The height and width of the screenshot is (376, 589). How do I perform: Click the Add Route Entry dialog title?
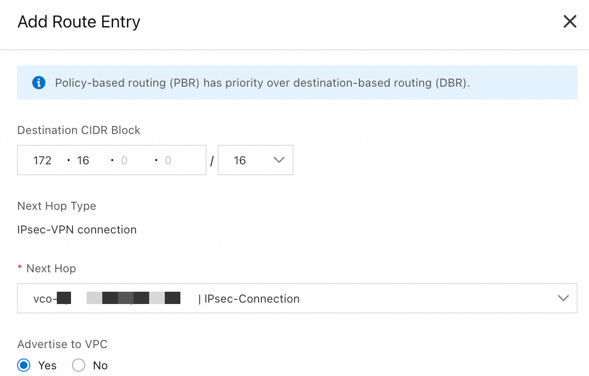[79, 22]
